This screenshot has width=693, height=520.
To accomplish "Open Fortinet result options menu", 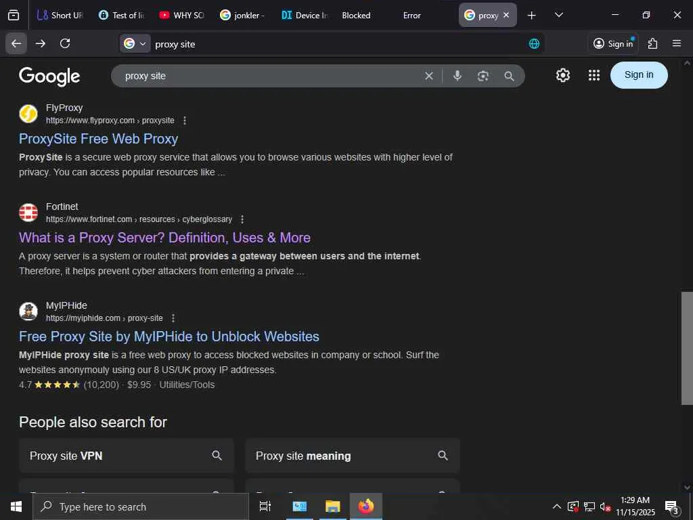I will click(x=242, y=219).
